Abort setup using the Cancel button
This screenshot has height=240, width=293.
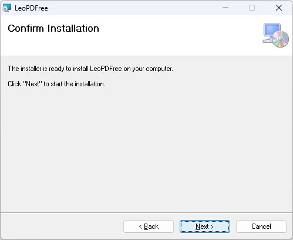261,227
